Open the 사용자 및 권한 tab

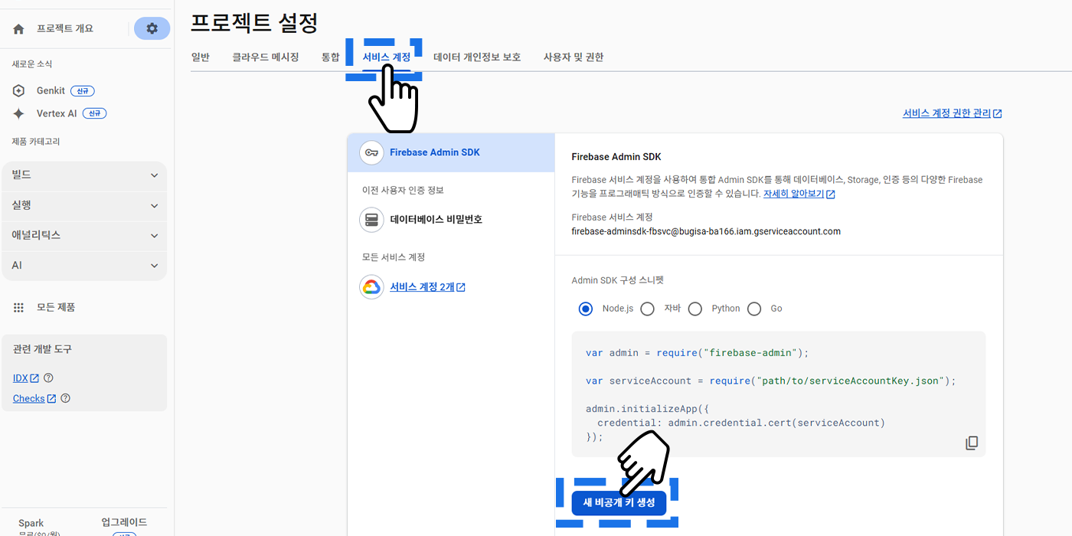[574, 57]
